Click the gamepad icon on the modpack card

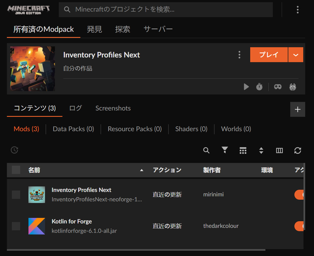point(278,87)
